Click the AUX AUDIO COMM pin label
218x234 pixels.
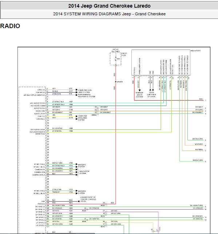[38, 106]
